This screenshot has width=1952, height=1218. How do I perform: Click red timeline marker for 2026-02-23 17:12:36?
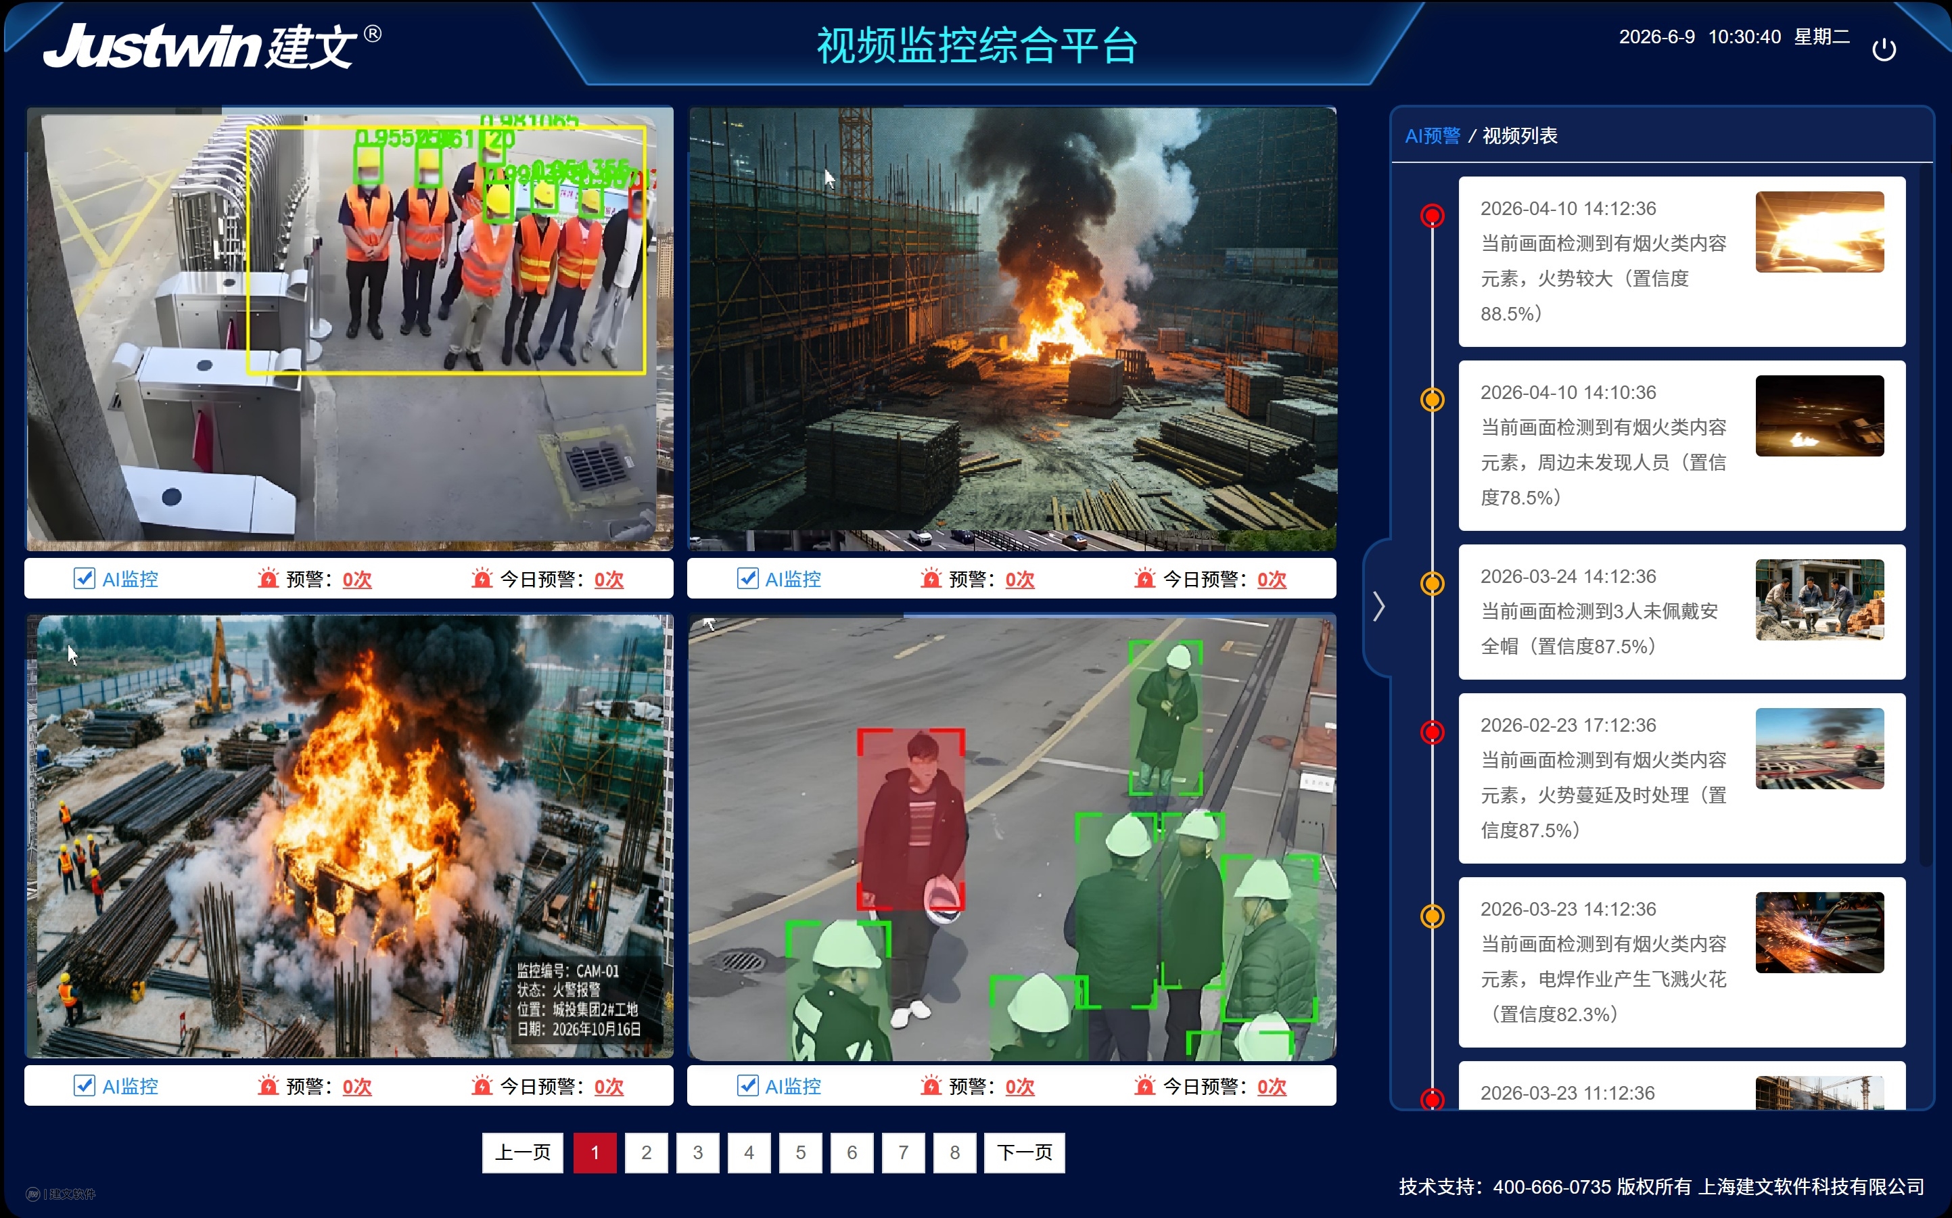1432,732
